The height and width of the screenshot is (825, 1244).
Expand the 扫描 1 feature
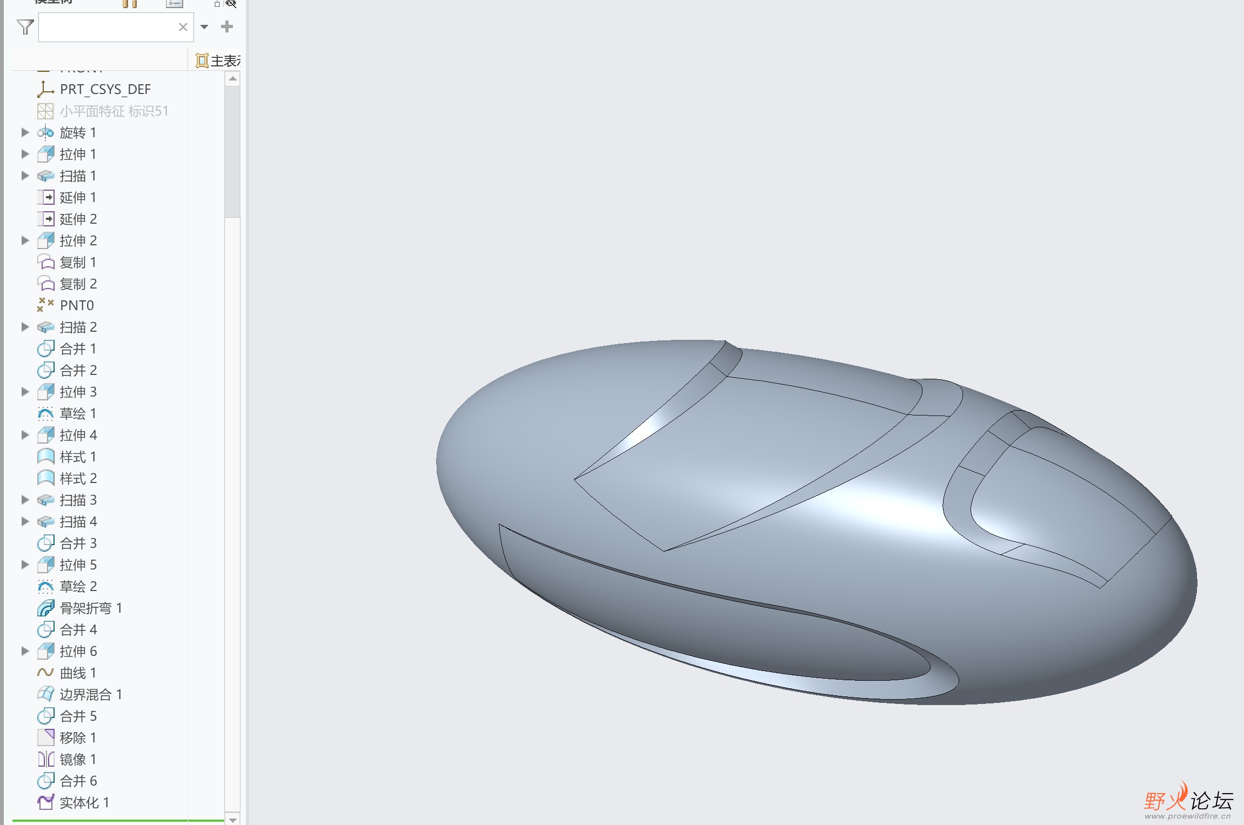coord(25,176)
